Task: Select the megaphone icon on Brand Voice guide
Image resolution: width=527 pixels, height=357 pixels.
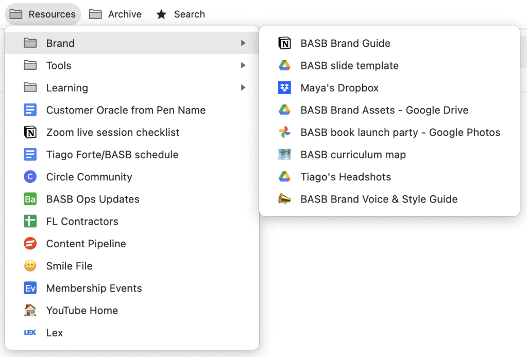Action: coord(287,199)
